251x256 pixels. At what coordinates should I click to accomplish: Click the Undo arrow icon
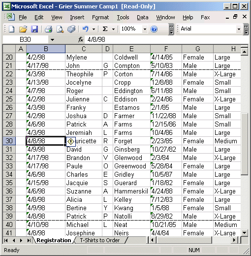click(x=86, y=29)
